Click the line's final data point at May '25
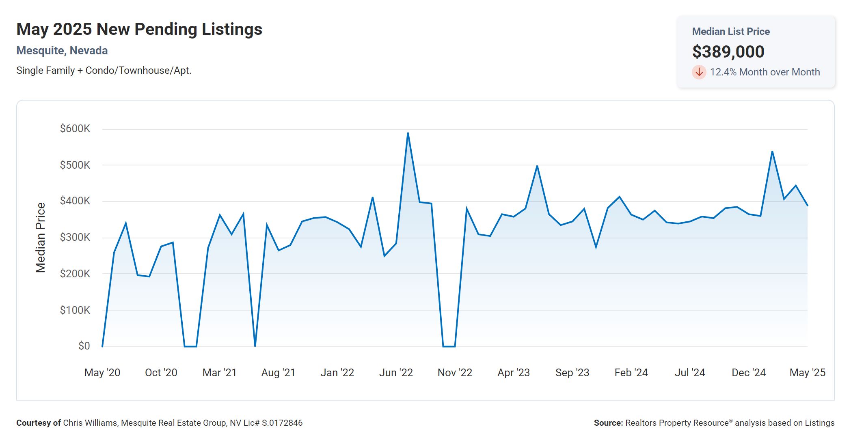This screenshot has width=851, height=446. tap(808, 206)
